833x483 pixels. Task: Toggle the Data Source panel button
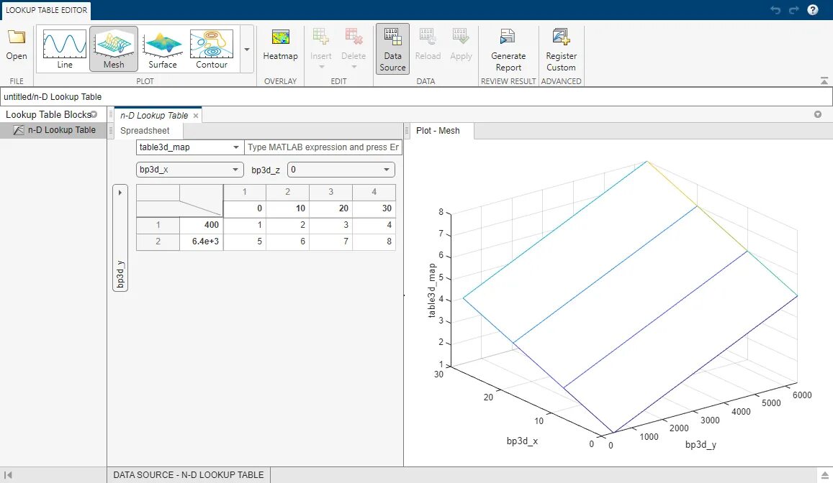(x=392, y=49)
